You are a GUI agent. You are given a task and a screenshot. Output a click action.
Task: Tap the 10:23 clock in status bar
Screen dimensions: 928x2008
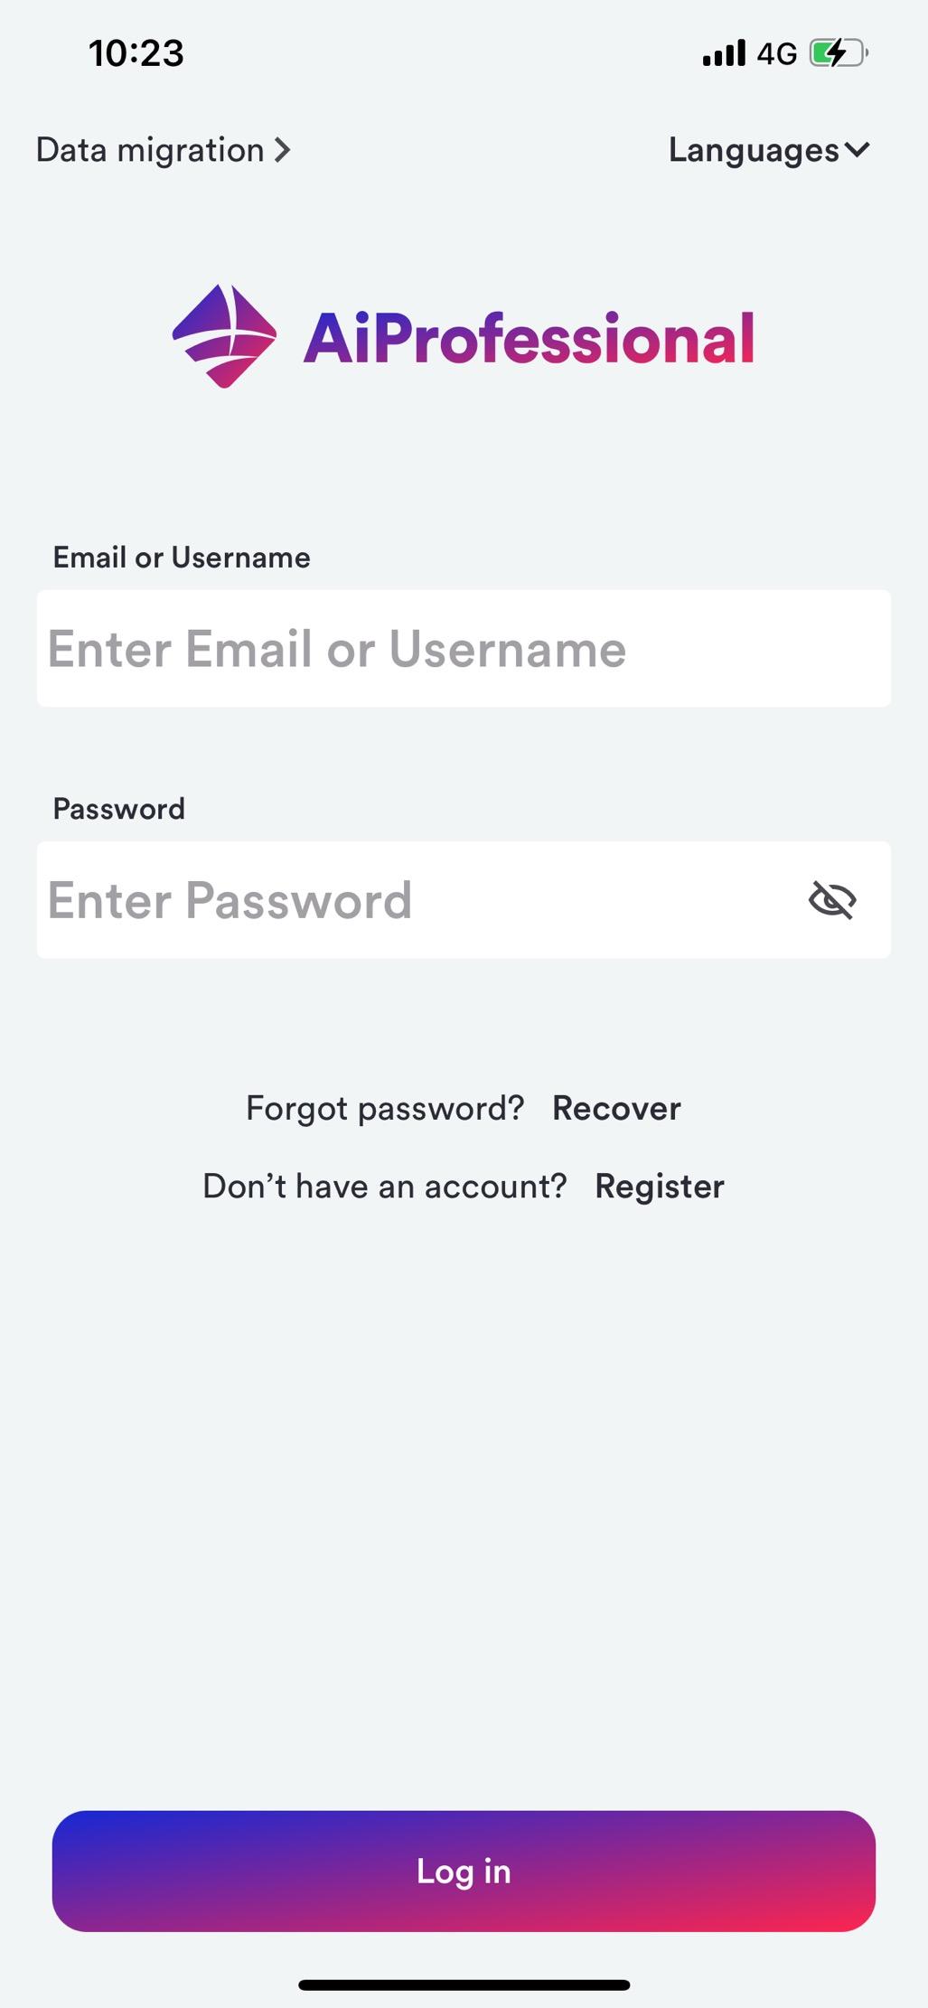136,53
